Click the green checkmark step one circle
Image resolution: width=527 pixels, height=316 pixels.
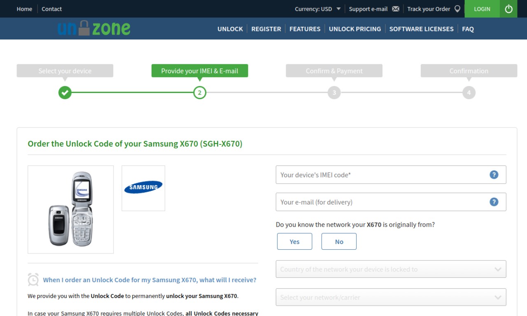click(65, 93)
